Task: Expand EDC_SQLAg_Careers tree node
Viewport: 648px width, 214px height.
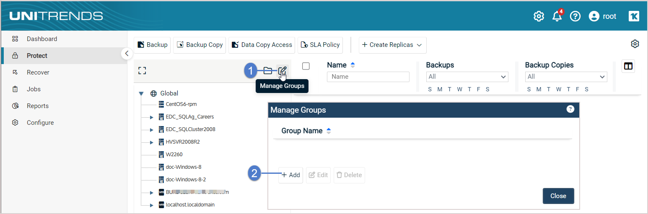Action: [152, 117]
